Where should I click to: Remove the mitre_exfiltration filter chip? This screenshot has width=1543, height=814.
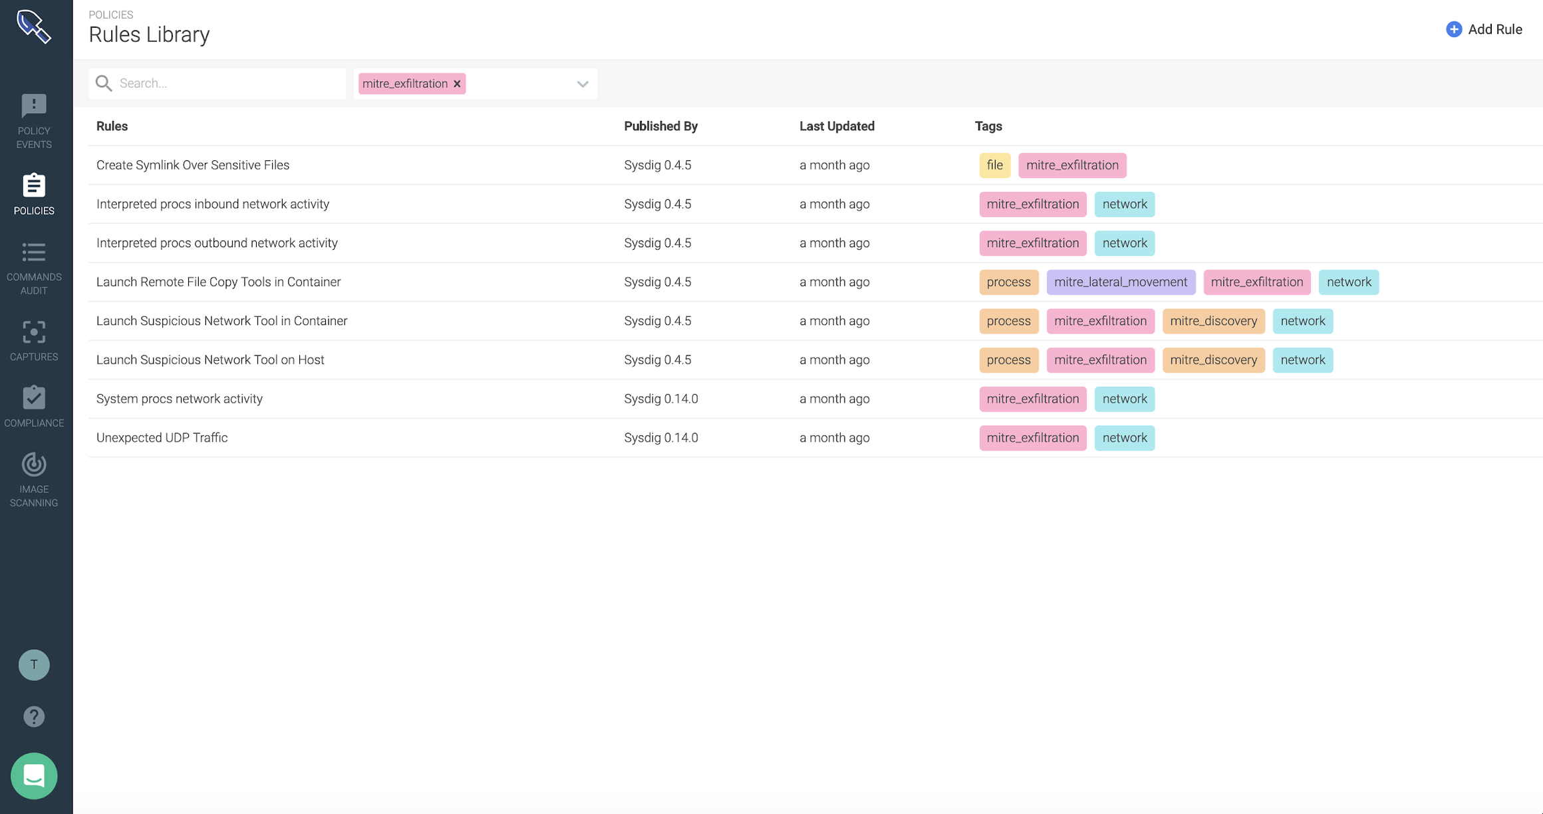click(457, 84)
